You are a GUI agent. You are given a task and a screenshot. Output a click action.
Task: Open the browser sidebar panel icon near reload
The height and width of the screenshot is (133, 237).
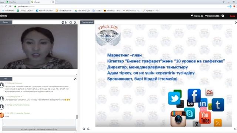10,6
